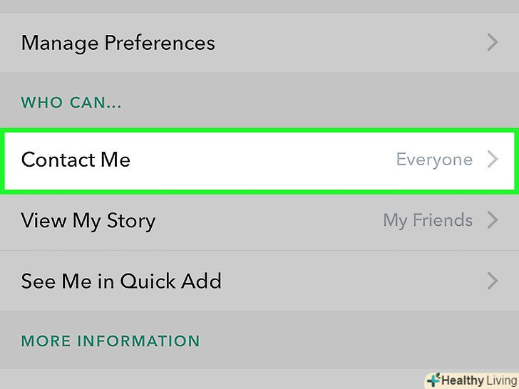Tap the partially visible row above Manage Preferences
This screenshot has width=519, height=389.
pos(259,6)
